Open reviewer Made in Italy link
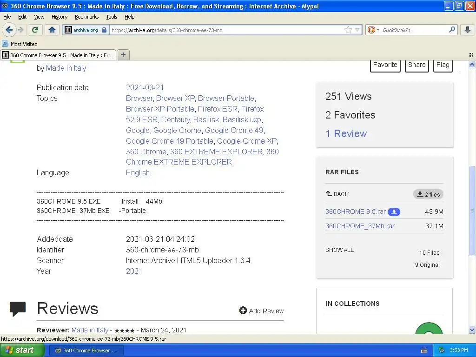The image size is (476, 357). click(90, 330)
